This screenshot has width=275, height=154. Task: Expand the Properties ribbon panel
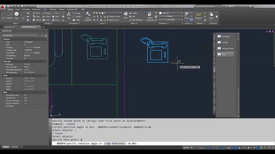163,23
